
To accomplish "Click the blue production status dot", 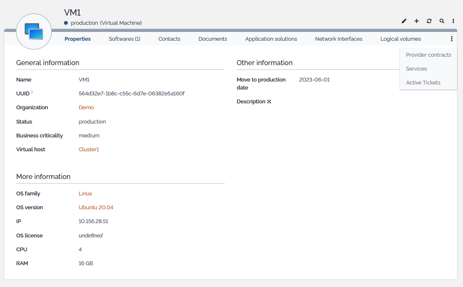I will point(66,23).
